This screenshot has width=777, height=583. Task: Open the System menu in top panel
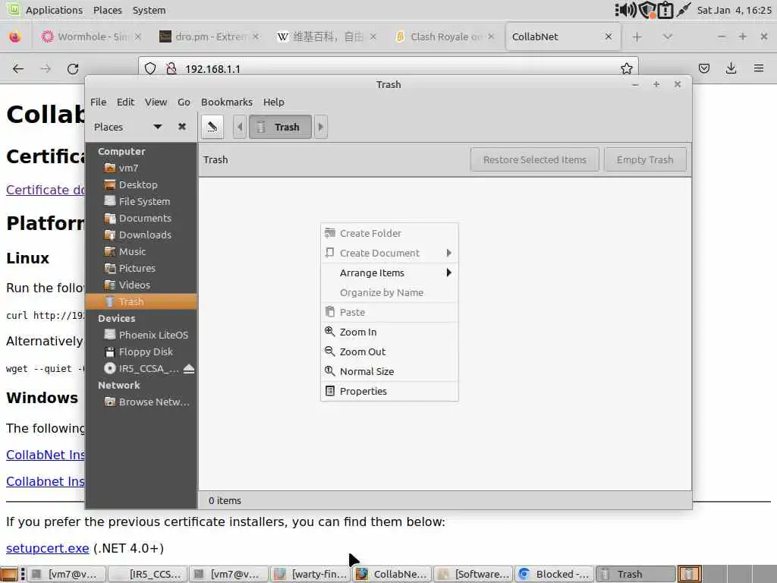point(149,10)
